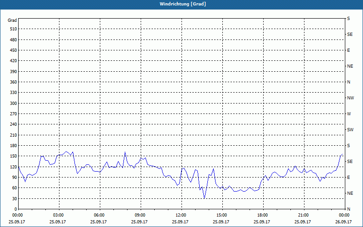The width and height of the screenshot is (363, 227).
Task: Click the blue line's lowest dip near 30
Action: 204,198
